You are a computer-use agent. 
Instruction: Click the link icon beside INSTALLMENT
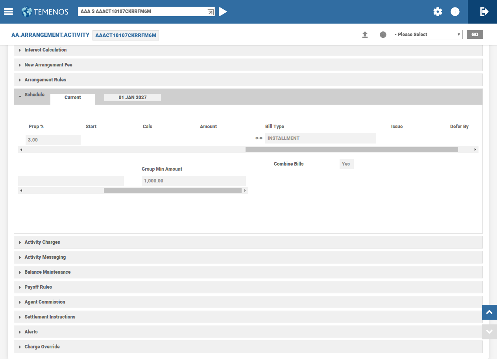(x=259, y=138)
